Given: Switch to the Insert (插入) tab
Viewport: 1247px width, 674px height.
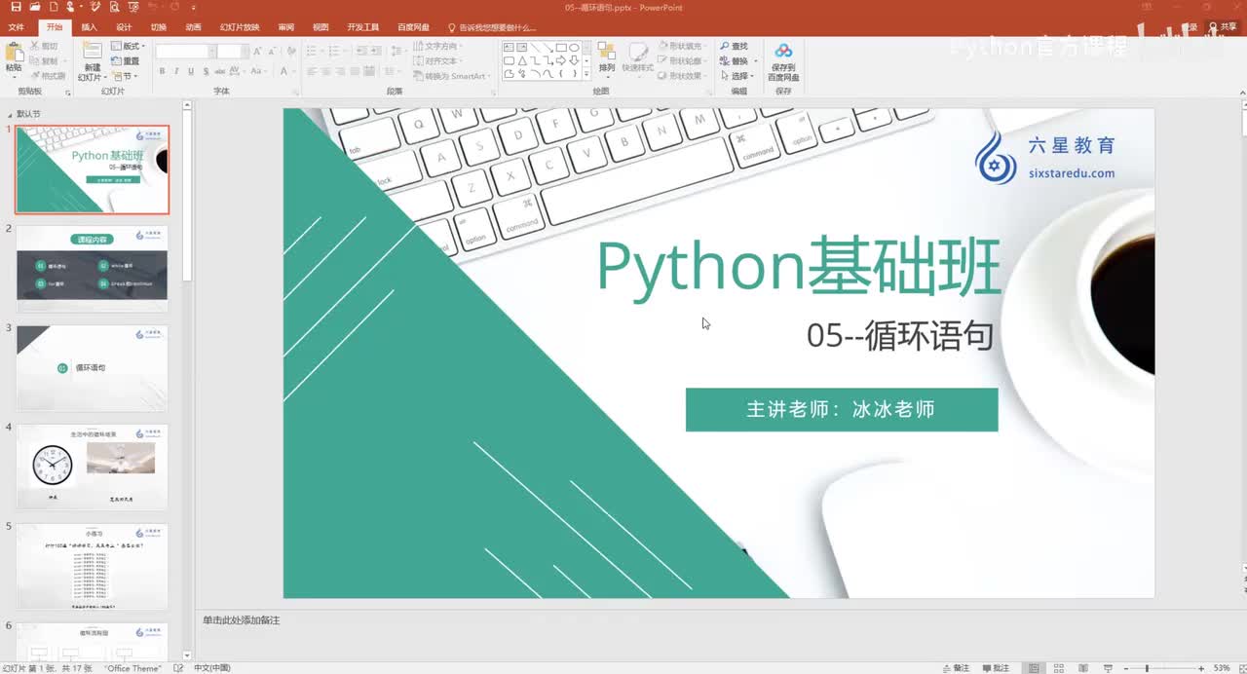Looking at the screenshot, I should [x=89, y=27].
